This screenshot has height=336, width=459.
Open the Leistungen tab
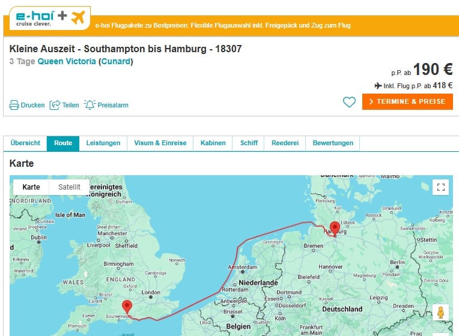click(103, 143)
